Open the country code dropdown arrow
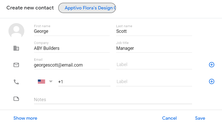The height and width of the screenshot is (124, 222). [x=51, y=82]
